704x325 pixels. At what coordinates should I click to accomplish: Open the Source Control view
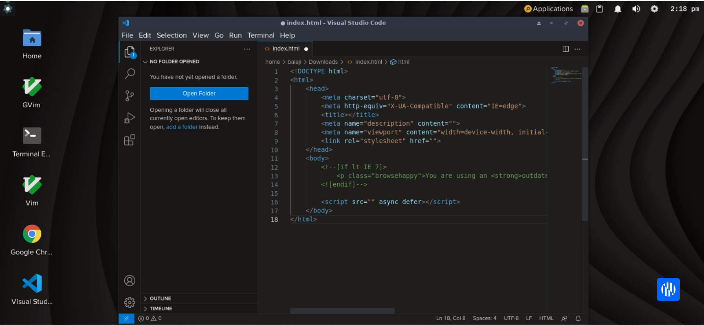point(130,96)
